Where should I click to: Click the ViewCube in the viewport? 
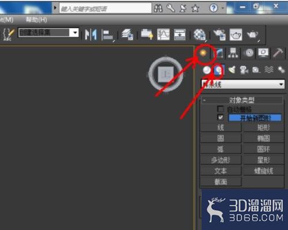[166, 74]
